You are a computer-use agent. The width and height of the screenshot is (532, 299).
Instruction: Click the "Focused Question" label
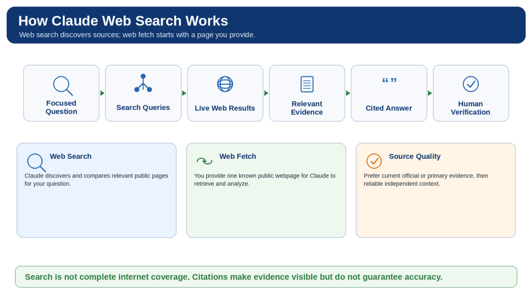[x=61, y=107]
